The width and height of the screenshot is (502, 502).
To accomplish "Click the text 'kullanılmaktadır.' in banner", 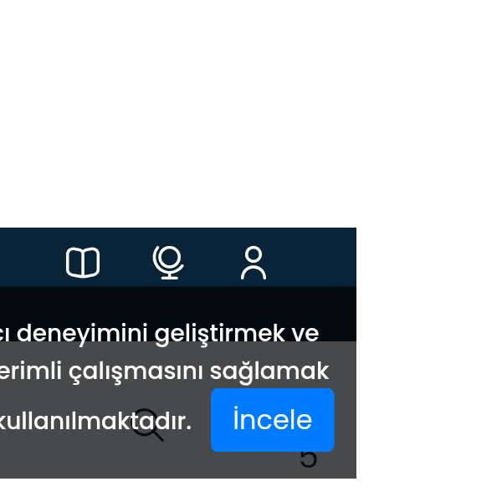I will tap(95, 422).
